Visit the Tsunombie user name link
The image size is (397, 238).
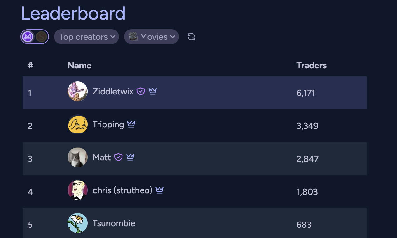pos(114,223)
